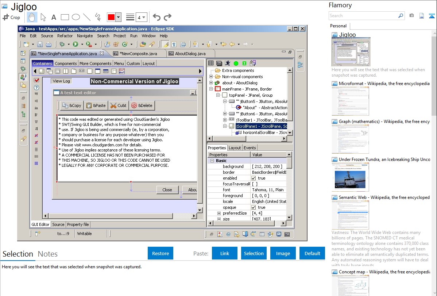
Task: Open the Eclipse File menu
Action: pos(23,36)
